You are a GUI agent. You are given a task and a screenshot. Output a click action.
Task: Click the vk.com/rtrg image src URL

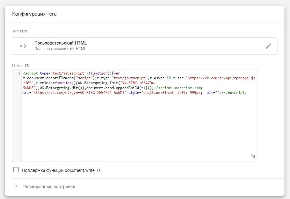pos(79,92)
